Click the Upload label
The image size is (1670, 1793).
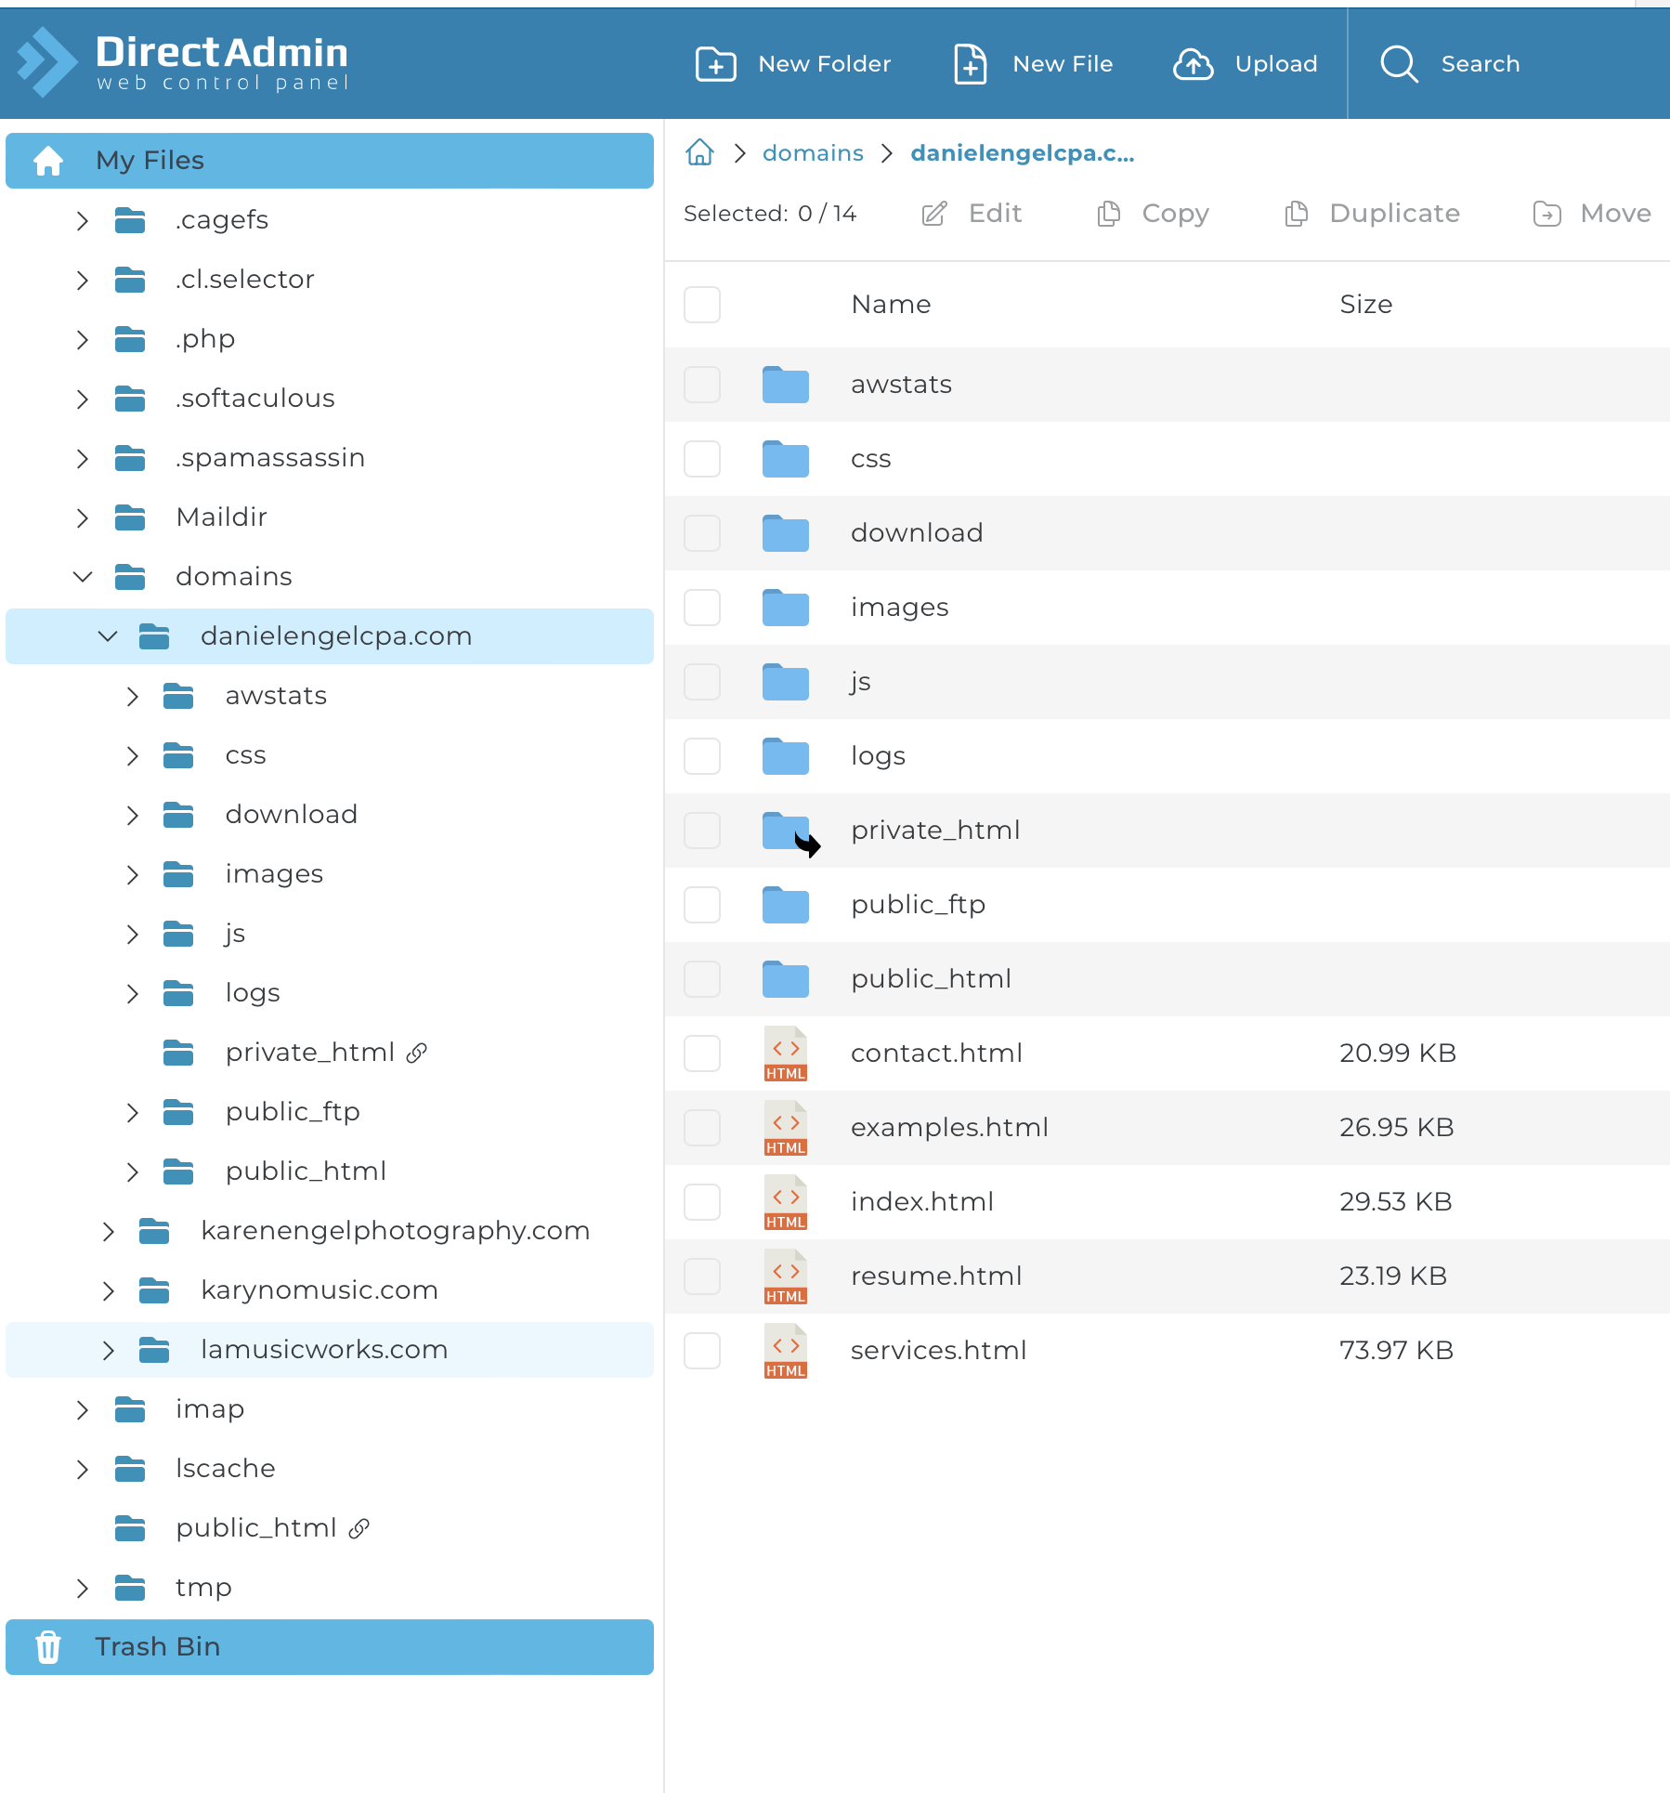pos(1276,64)
